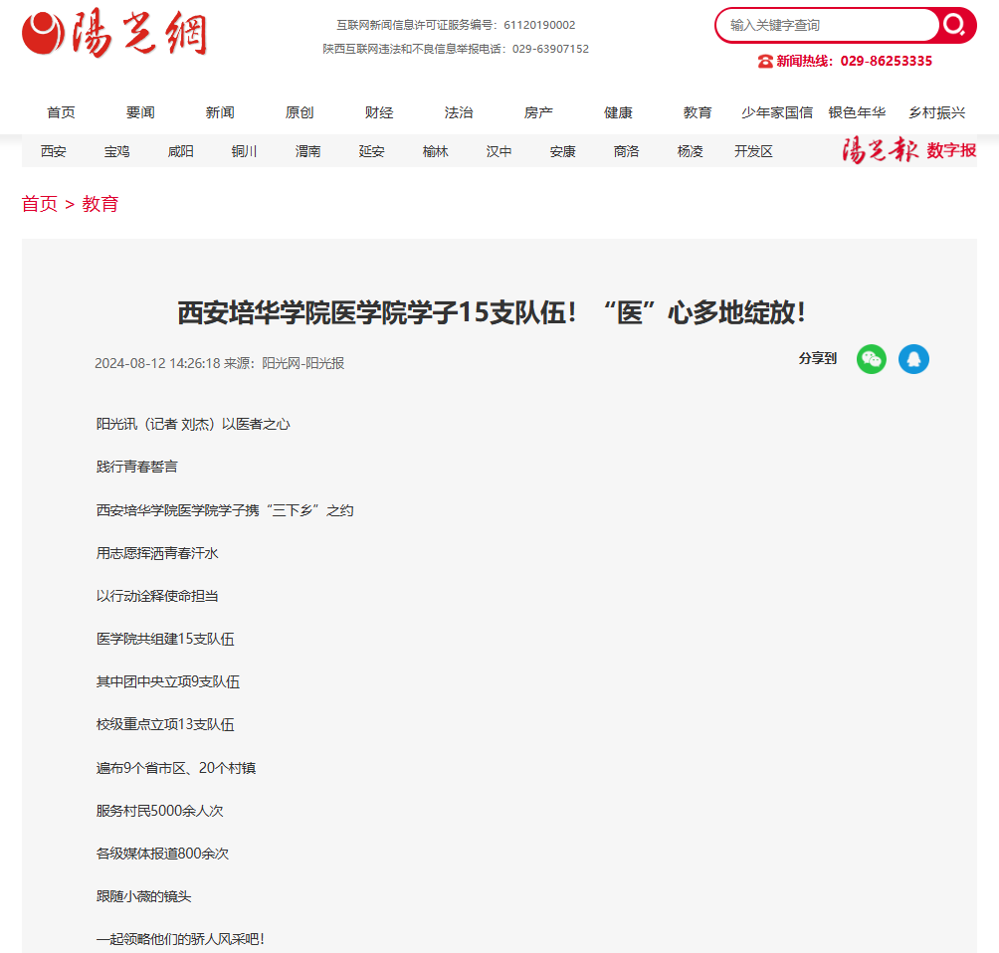Image resolution: width=999 pixels, height=953 pixels.
Task: Open 阳光报 数字报 digital edition
Action: pos(909,151)
